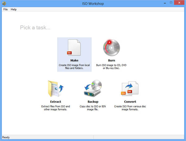Click the Convert IMG to ISO icon

tap(130, 88)
